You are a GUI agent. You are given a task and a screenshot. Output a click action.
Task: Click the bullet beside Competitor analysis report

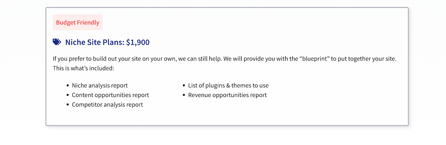point(68,105)
